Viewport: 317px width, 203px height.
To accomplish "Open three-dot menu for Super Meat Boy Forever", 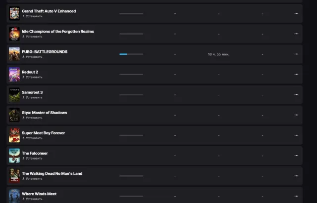I will [296, 135].
